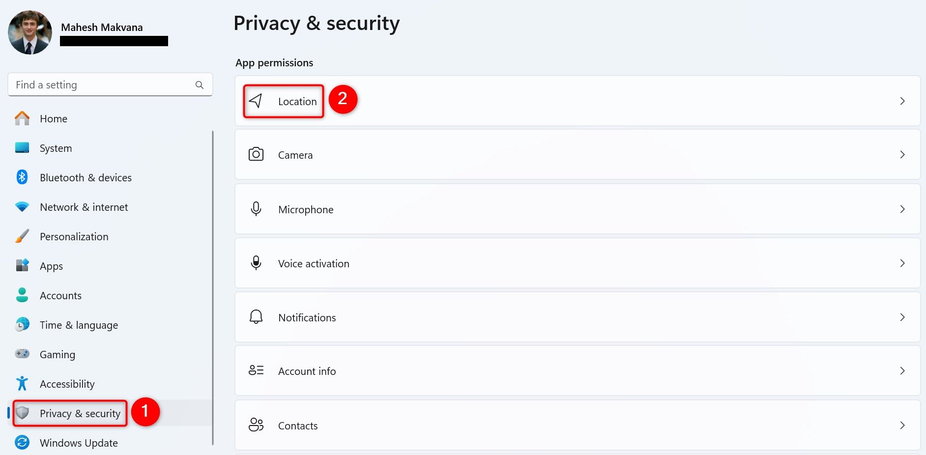Click the Voice activation microphone icon
The width and height of the screenshot is (926, 455).
pos(256,263)
